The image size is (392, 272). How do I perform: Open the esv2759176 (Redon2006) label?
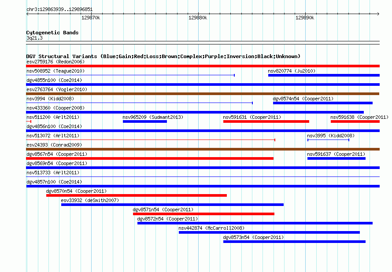55,62
